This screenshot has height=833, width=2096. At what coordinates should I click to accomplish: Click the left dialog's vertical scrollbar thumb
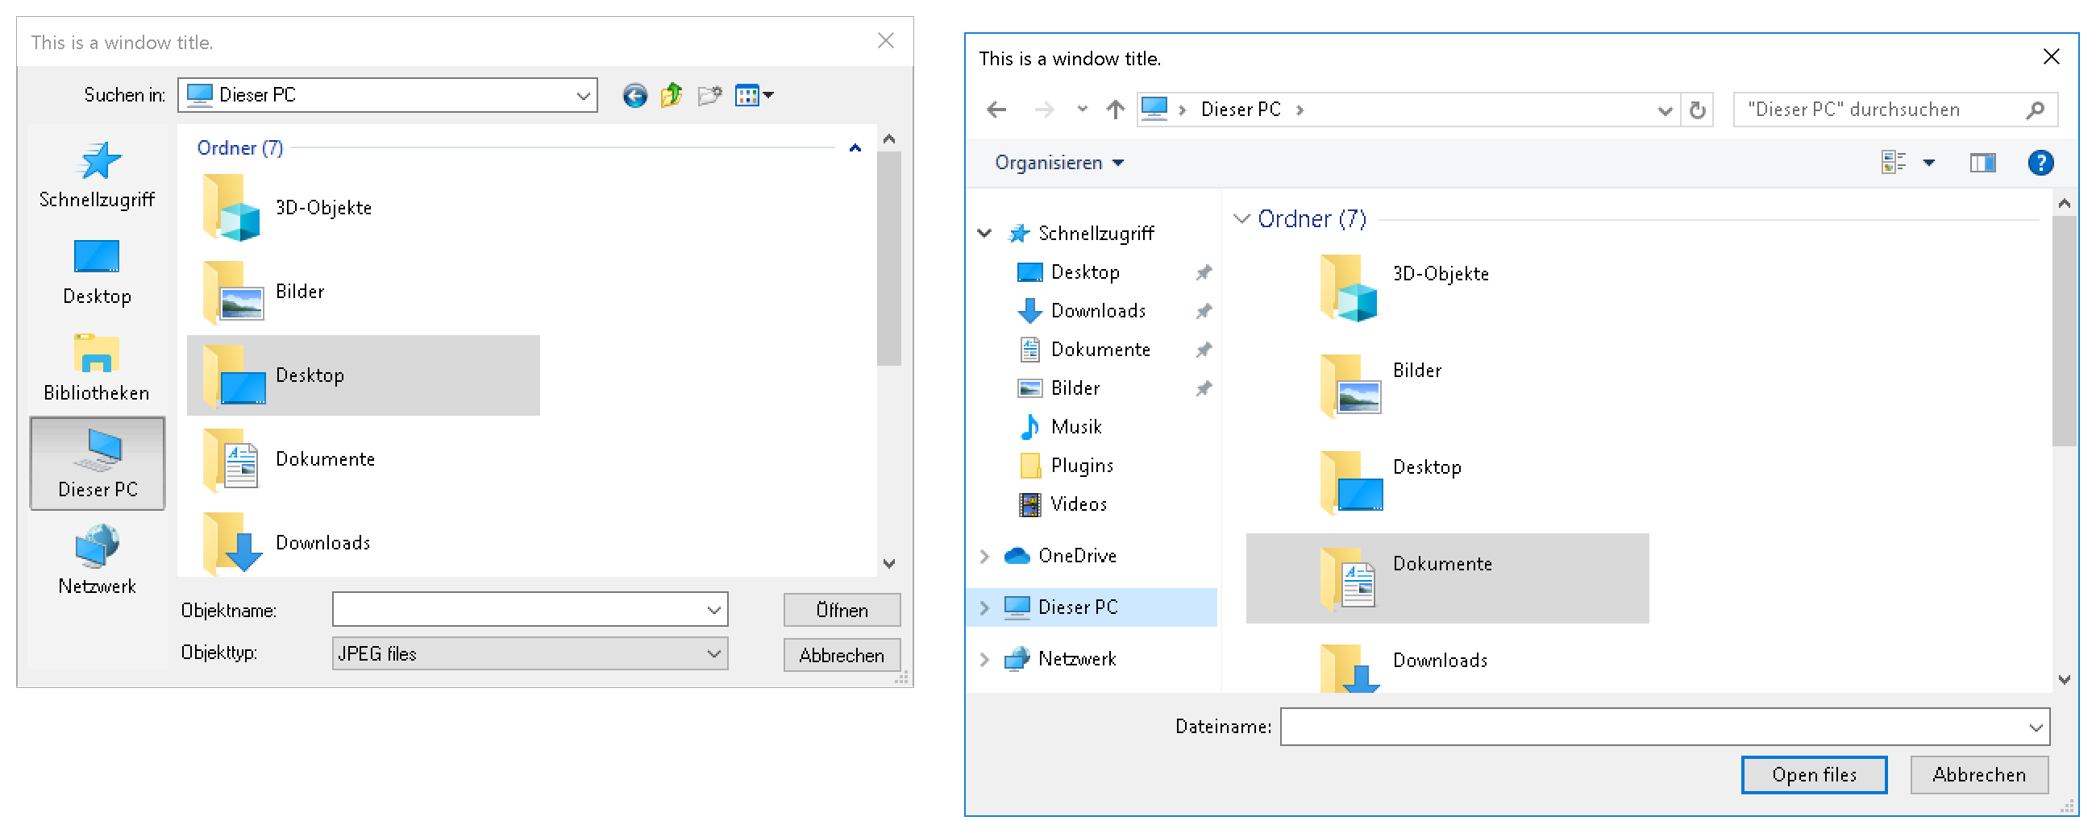coord(889,259)
